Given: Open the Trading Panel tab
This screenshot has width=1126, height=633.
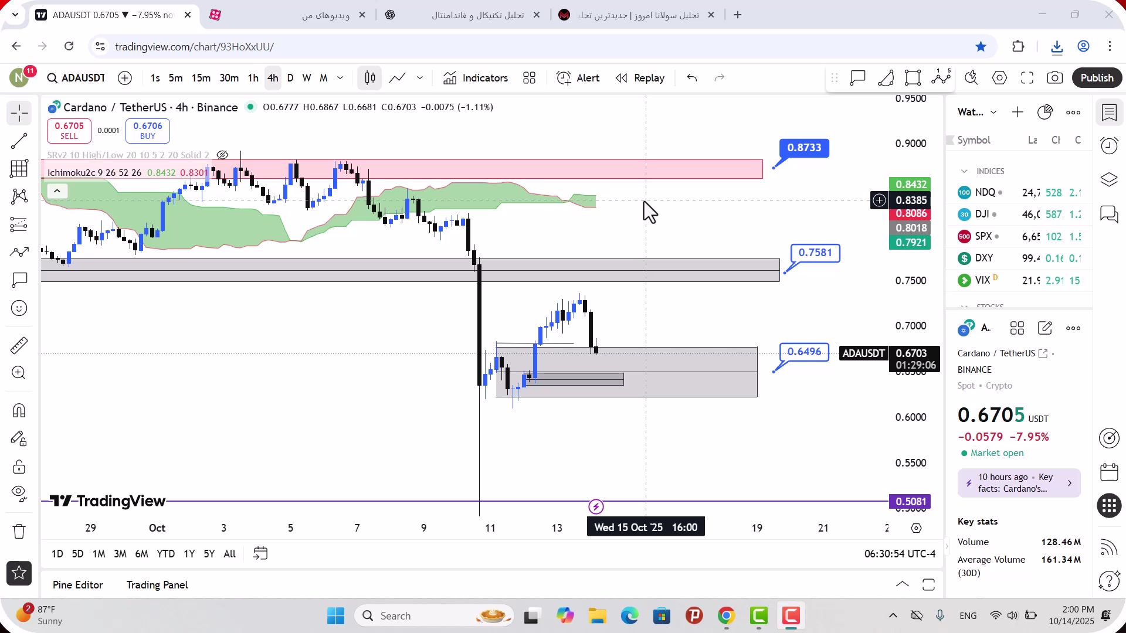Looking at the screenshot, I should pyautogui.click(x=157, y=585).
